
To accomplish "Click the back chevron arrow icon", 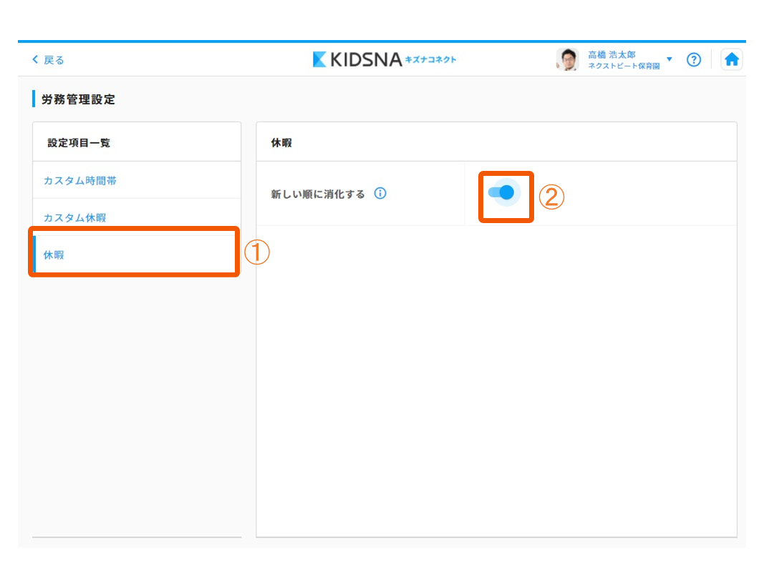I will [x=35, y=60].
